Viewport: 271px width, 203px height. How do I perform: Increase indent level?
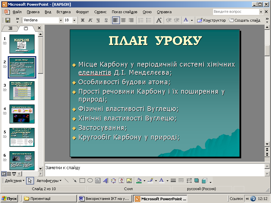(x=176, y=20)
